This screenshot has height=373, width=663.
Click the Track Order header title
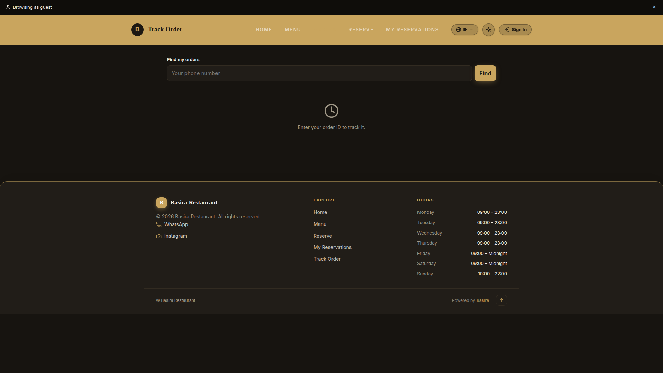[165, 29]
